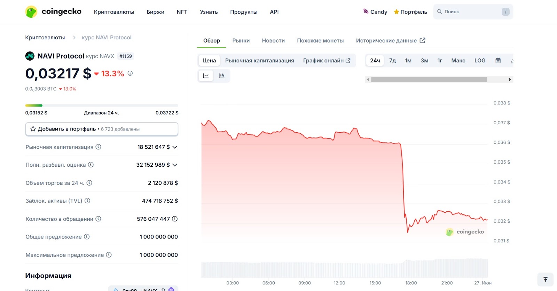Click scrollbar right arrow under time ranges
Viewport: 557px width, 291px height.
click(510, 80)
